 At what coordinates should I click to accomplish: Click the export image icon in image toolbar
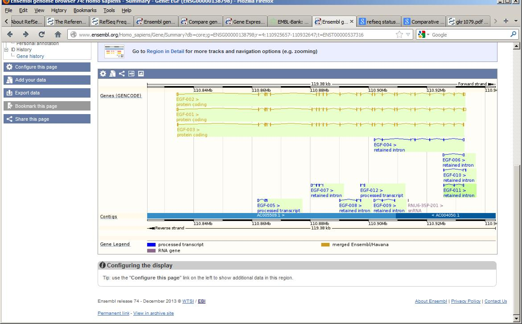pyautogui.click(x=141, y=74)
